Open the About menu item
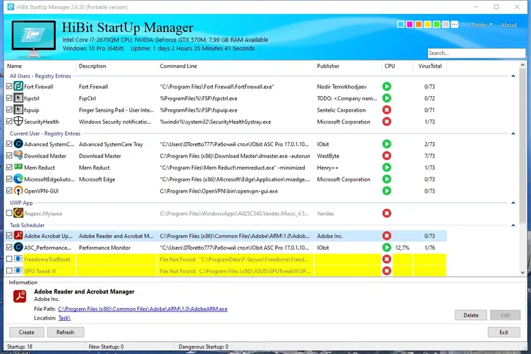531x354 pixels. [508, 25]
